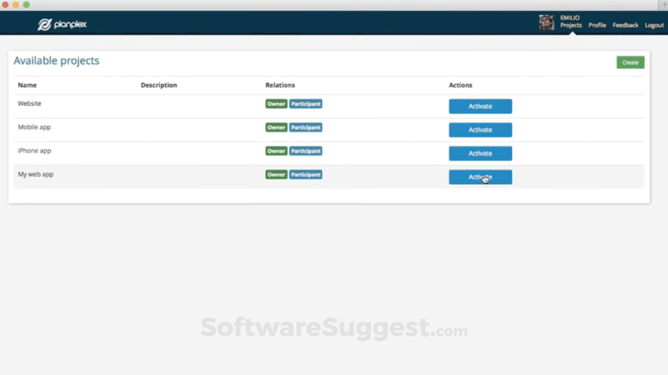Click the Relations column header
668x375 pixels.
[280, 85]
